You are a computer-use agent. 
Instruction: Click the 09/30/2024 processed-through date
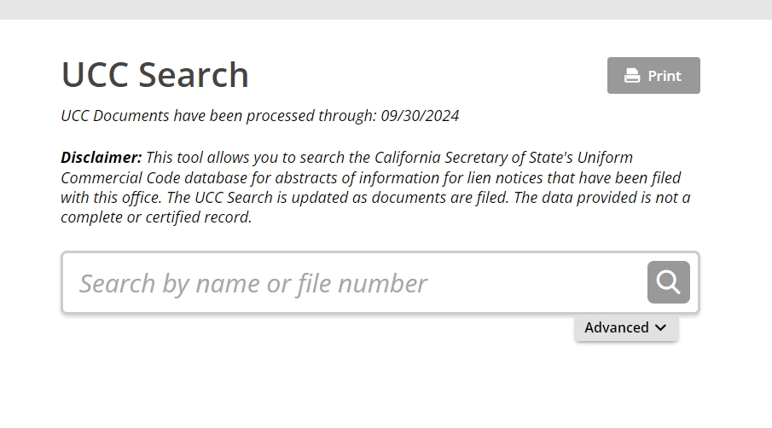pos(420,116)
